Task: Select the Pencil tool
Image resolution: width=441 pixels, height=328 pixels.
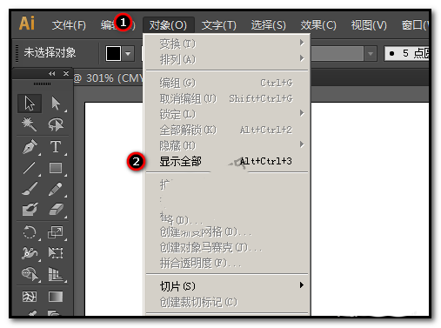Action: pyautogui.click(x=56, y=189)
